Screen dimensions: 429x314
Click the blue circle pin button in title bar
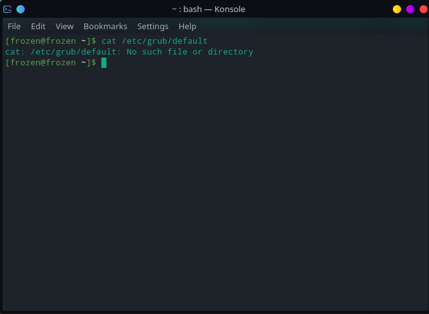coord(20,10)
